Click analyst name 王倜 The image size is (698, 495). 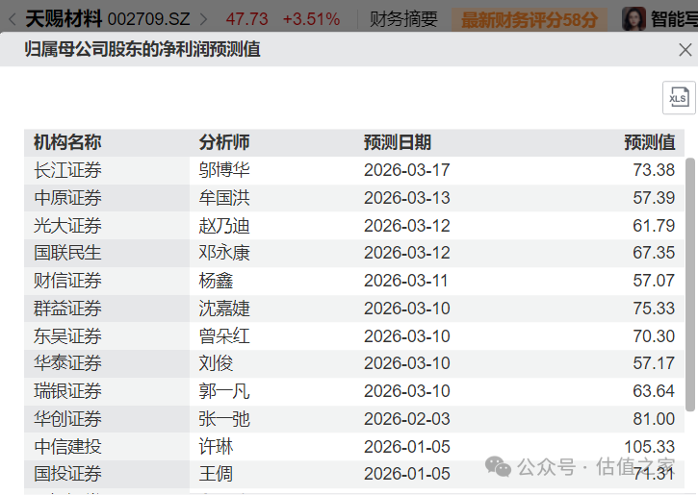pos(216,474)
